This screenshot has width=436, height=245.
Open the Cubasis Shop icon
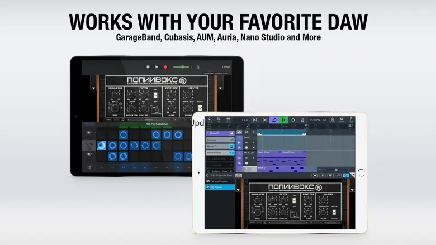click(332, 120)
